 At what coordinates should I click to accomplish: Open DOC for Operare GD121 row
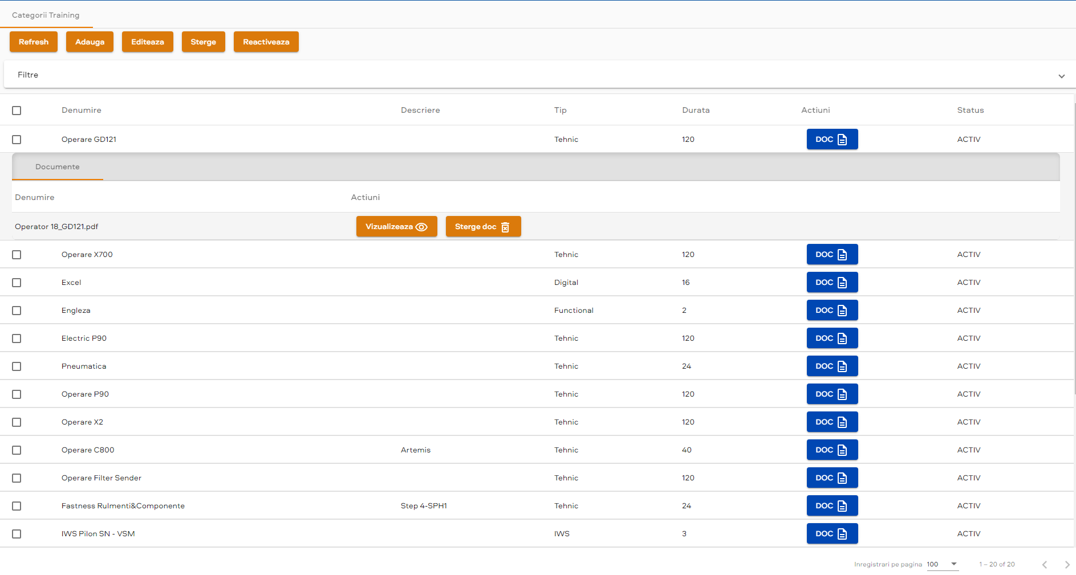(831, 139)
